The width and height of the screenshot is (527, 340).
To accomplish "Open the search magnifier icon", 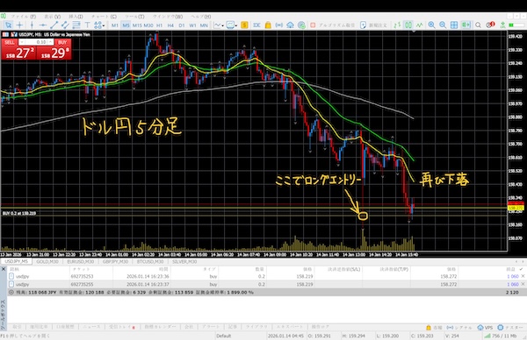I will [x=478, y=25].
